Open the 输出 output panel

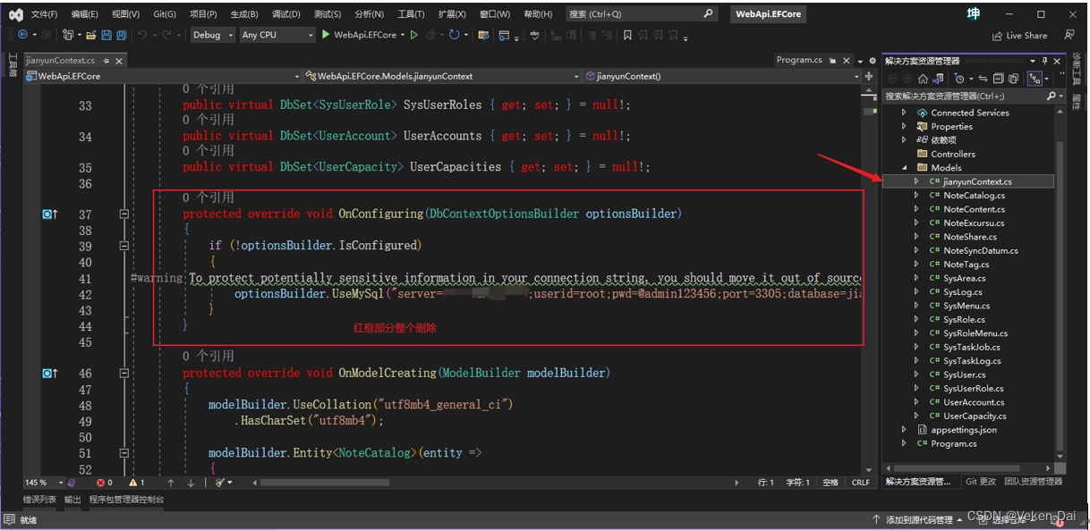[x=72, y=499]
